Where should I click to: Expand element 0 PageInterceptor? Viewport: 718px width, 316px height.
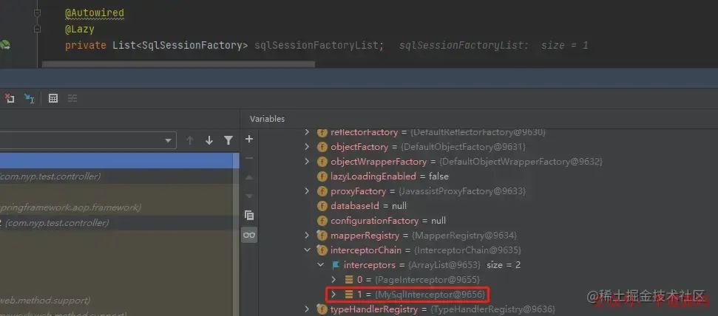point(333,279)
